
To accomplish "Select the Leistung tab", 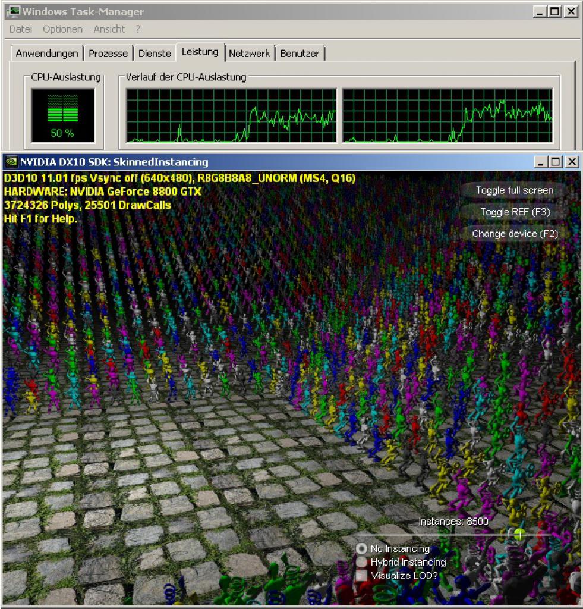I will click(200, 52).
